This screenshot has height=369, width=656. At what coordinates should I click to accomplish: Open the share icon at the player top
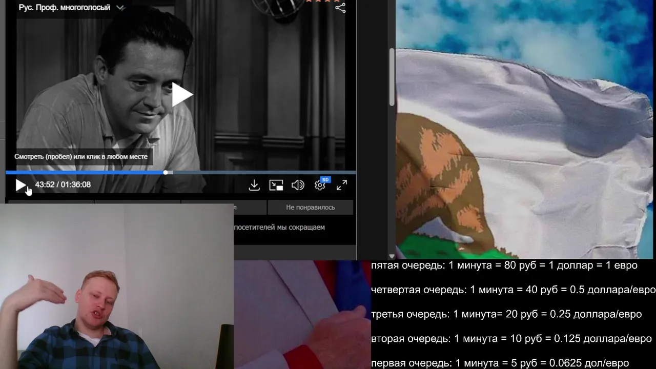[x=340, y=8]
